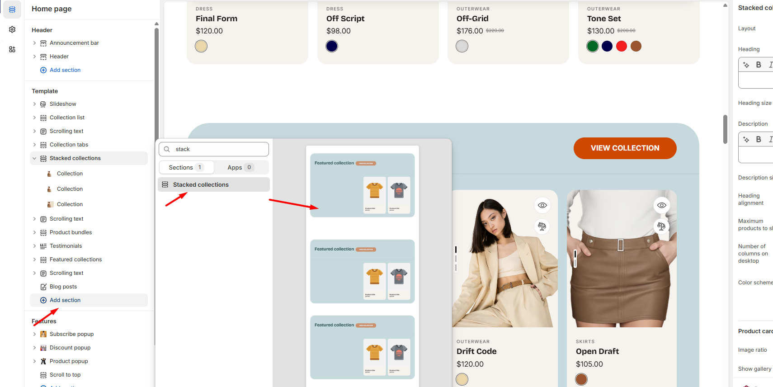Select the Scroll to top row
The width and height of the screenshot is (773, 387).
[89, 375]
